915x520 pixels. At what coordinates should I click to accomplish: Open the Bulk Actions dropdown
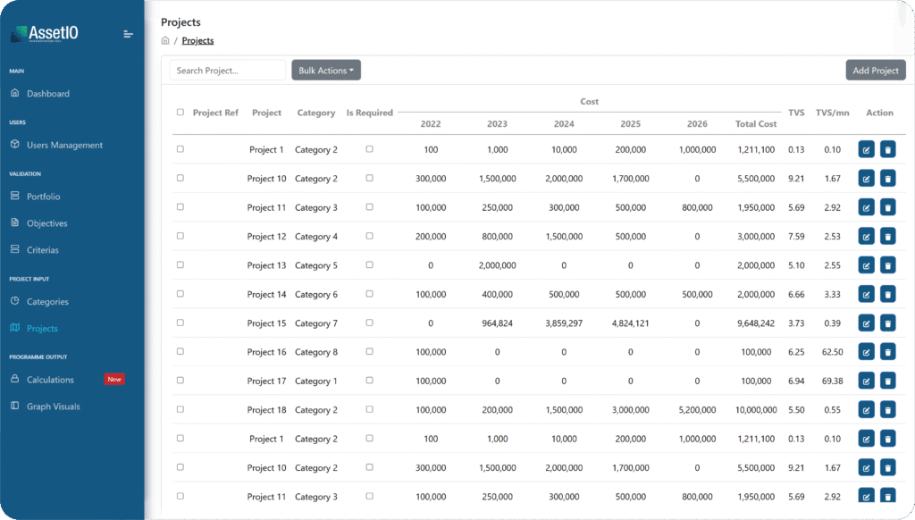[x=325, y=69]
